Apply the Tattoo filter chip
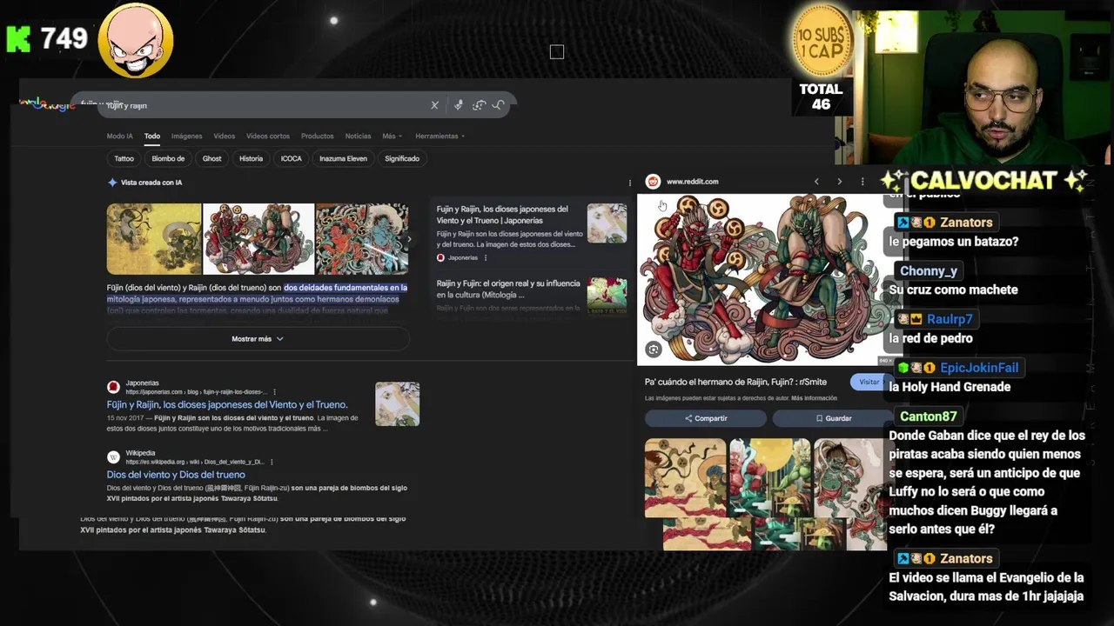Viewport: 1114px width, 626px height. coord(124,159)
